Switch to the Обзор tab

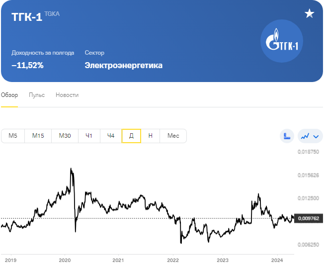coord(9,95)
